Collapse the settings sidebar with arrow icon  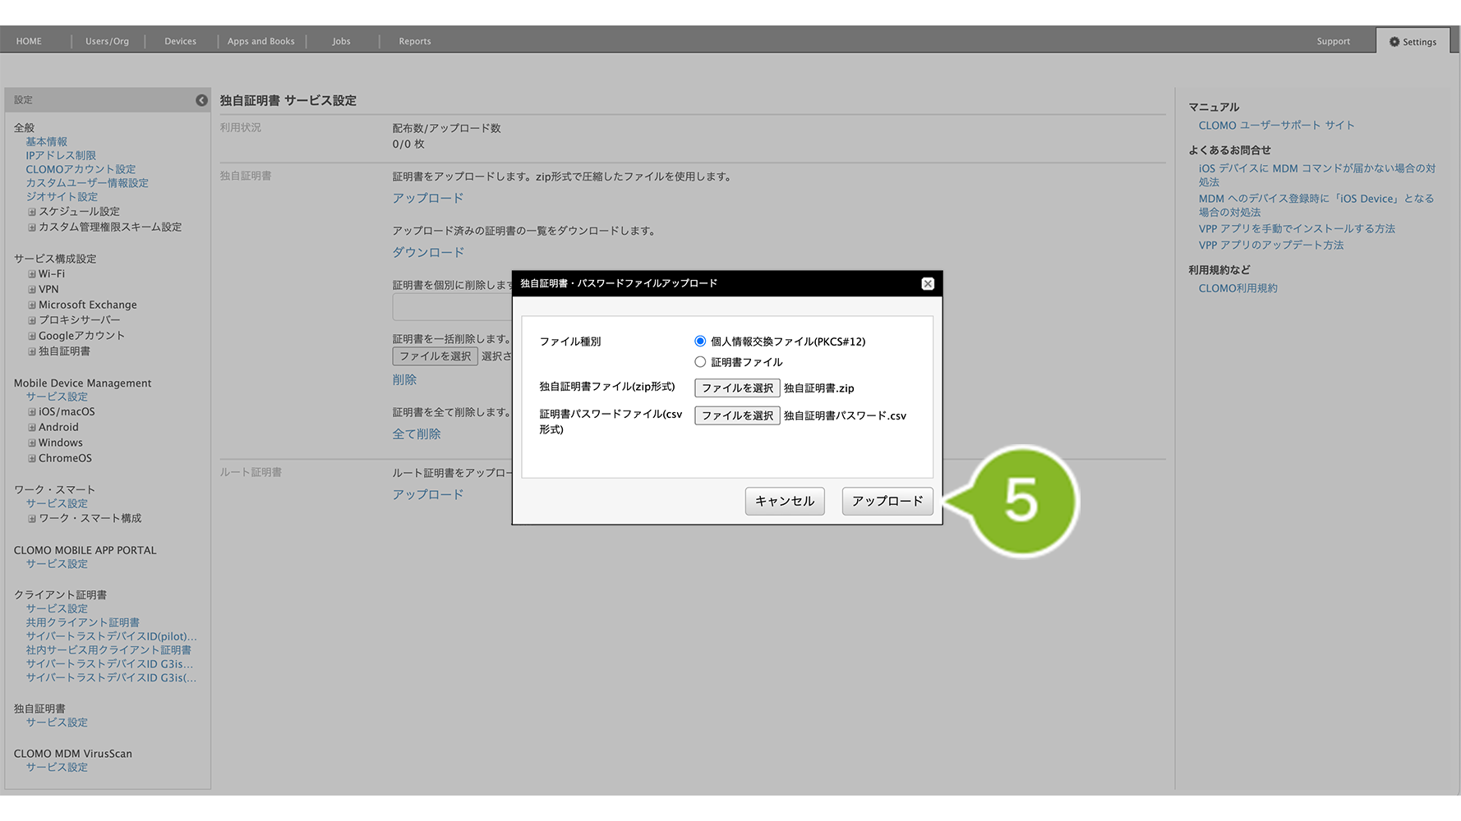click(201, 100)
